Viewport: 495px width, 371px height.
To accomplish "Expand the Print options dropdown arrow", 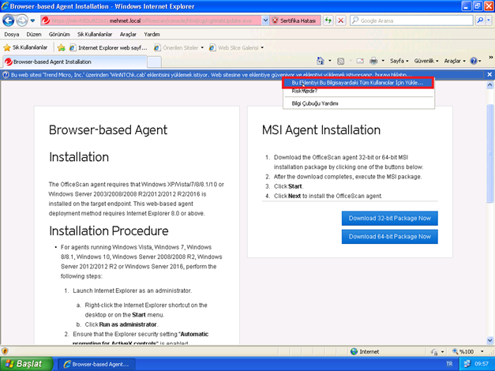I will (383, 61).
